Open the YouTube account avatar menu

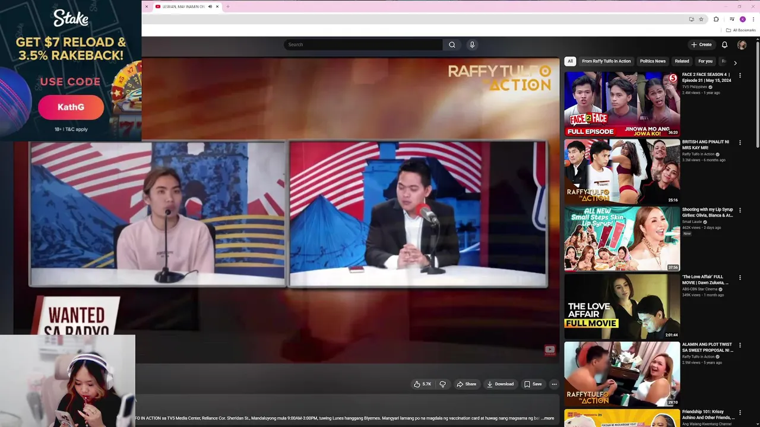coord(742,44)
